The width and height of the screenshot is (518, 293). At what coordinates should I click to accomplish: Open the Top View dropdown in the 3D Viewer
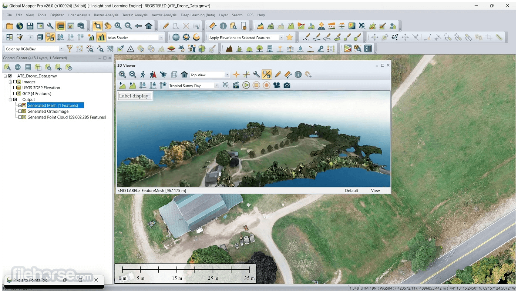click(x=227, y=75)
